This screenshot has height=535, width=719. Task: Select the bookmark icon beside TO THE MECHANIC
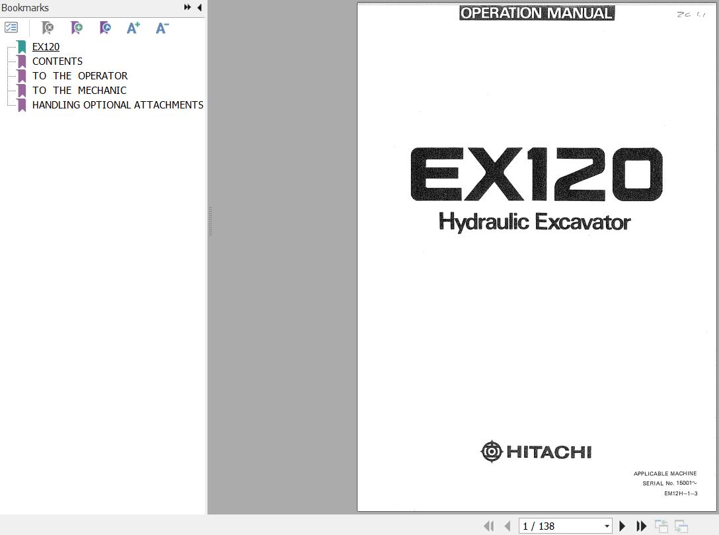pyautogui.click(x=22, y=91)
